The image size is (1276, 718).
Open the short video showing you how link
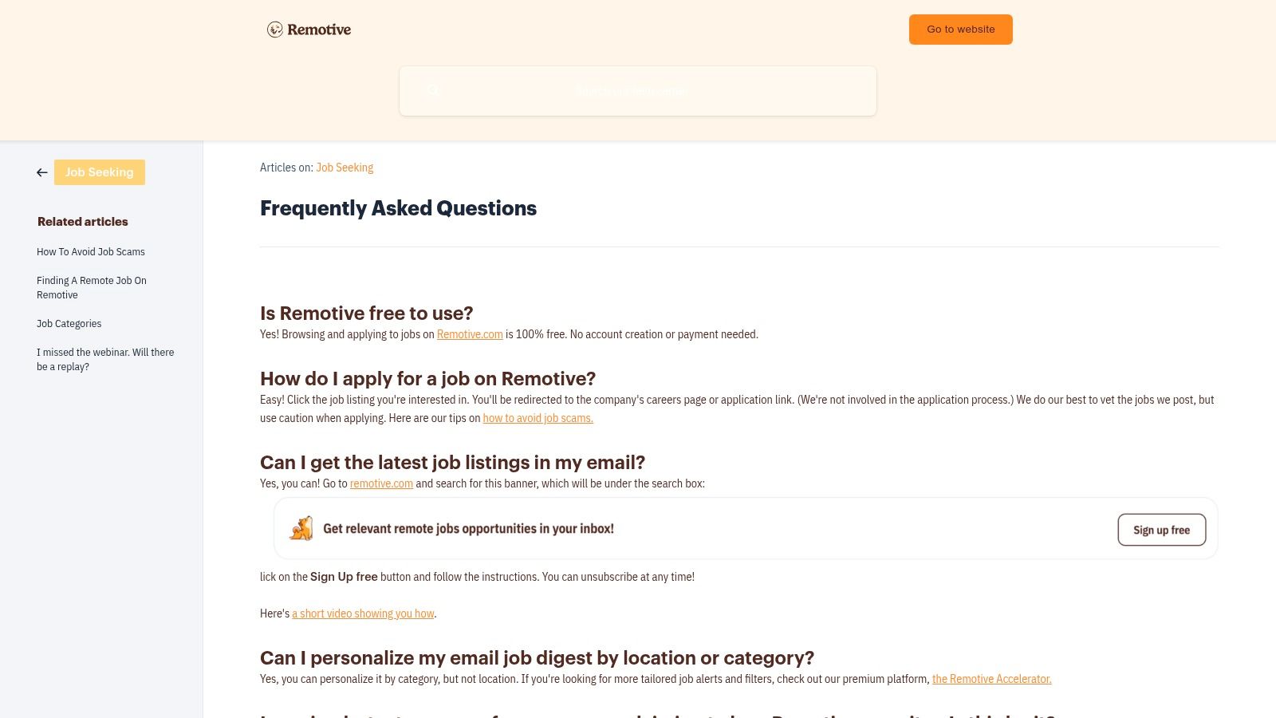point(363,613)
